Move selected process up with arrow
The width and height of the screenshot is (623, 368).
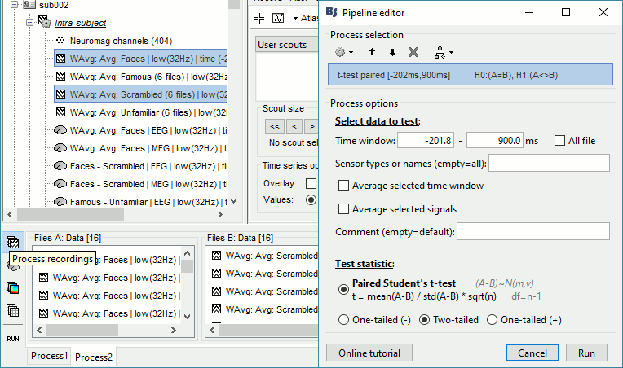pyautogui.click(x=373, y=52)
